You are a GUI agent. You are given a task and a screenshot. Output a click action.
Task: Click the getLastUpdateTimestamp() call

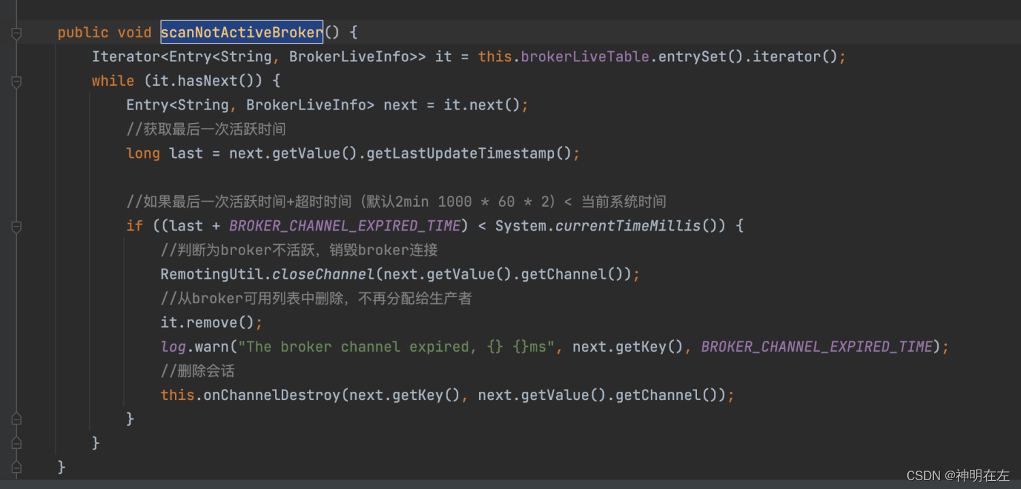pyautogui.click(x=469, y=153)
